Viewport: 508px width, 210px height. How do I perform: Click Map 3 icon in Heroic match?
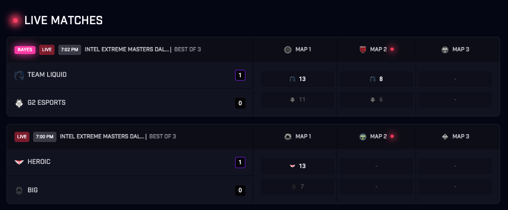pos(445,136)
